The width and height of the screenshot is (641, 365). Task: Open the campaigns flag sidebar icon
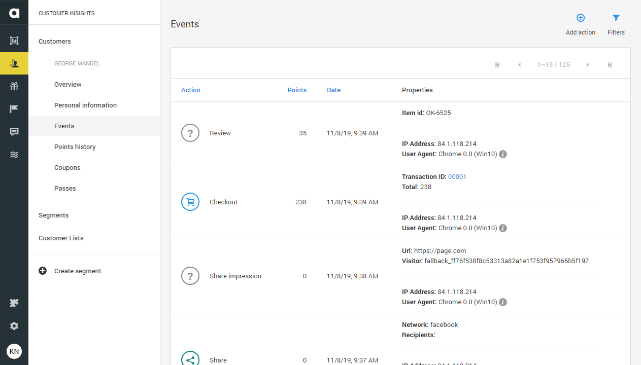click(x=14, y=109)
